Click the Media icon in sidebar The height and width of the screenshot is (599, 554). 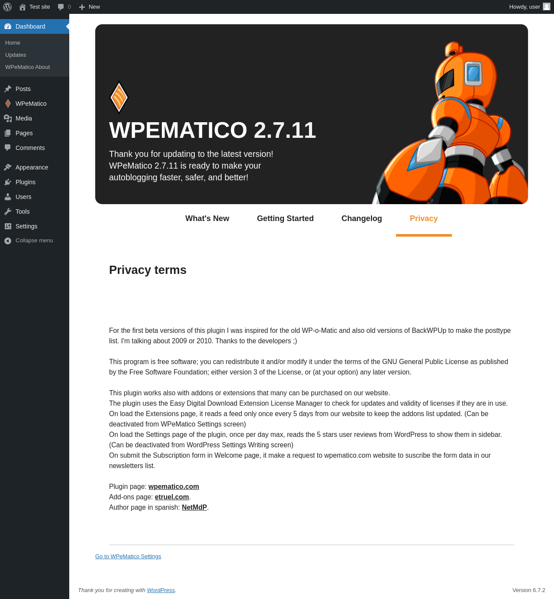click(8, 118)
